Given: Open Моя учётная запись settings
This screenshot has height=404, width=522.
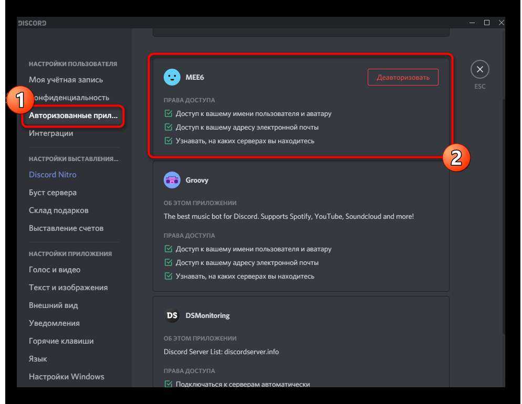Looking at the screenshot, I should (x=66, y=80).
